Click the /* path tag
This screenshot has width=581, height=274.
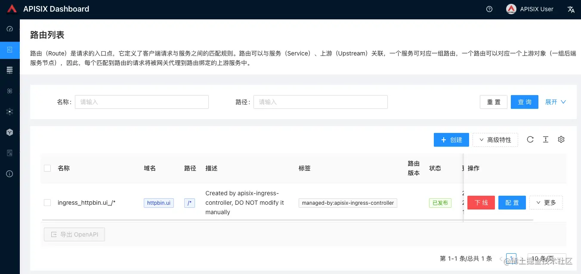[x=189, y=203]
